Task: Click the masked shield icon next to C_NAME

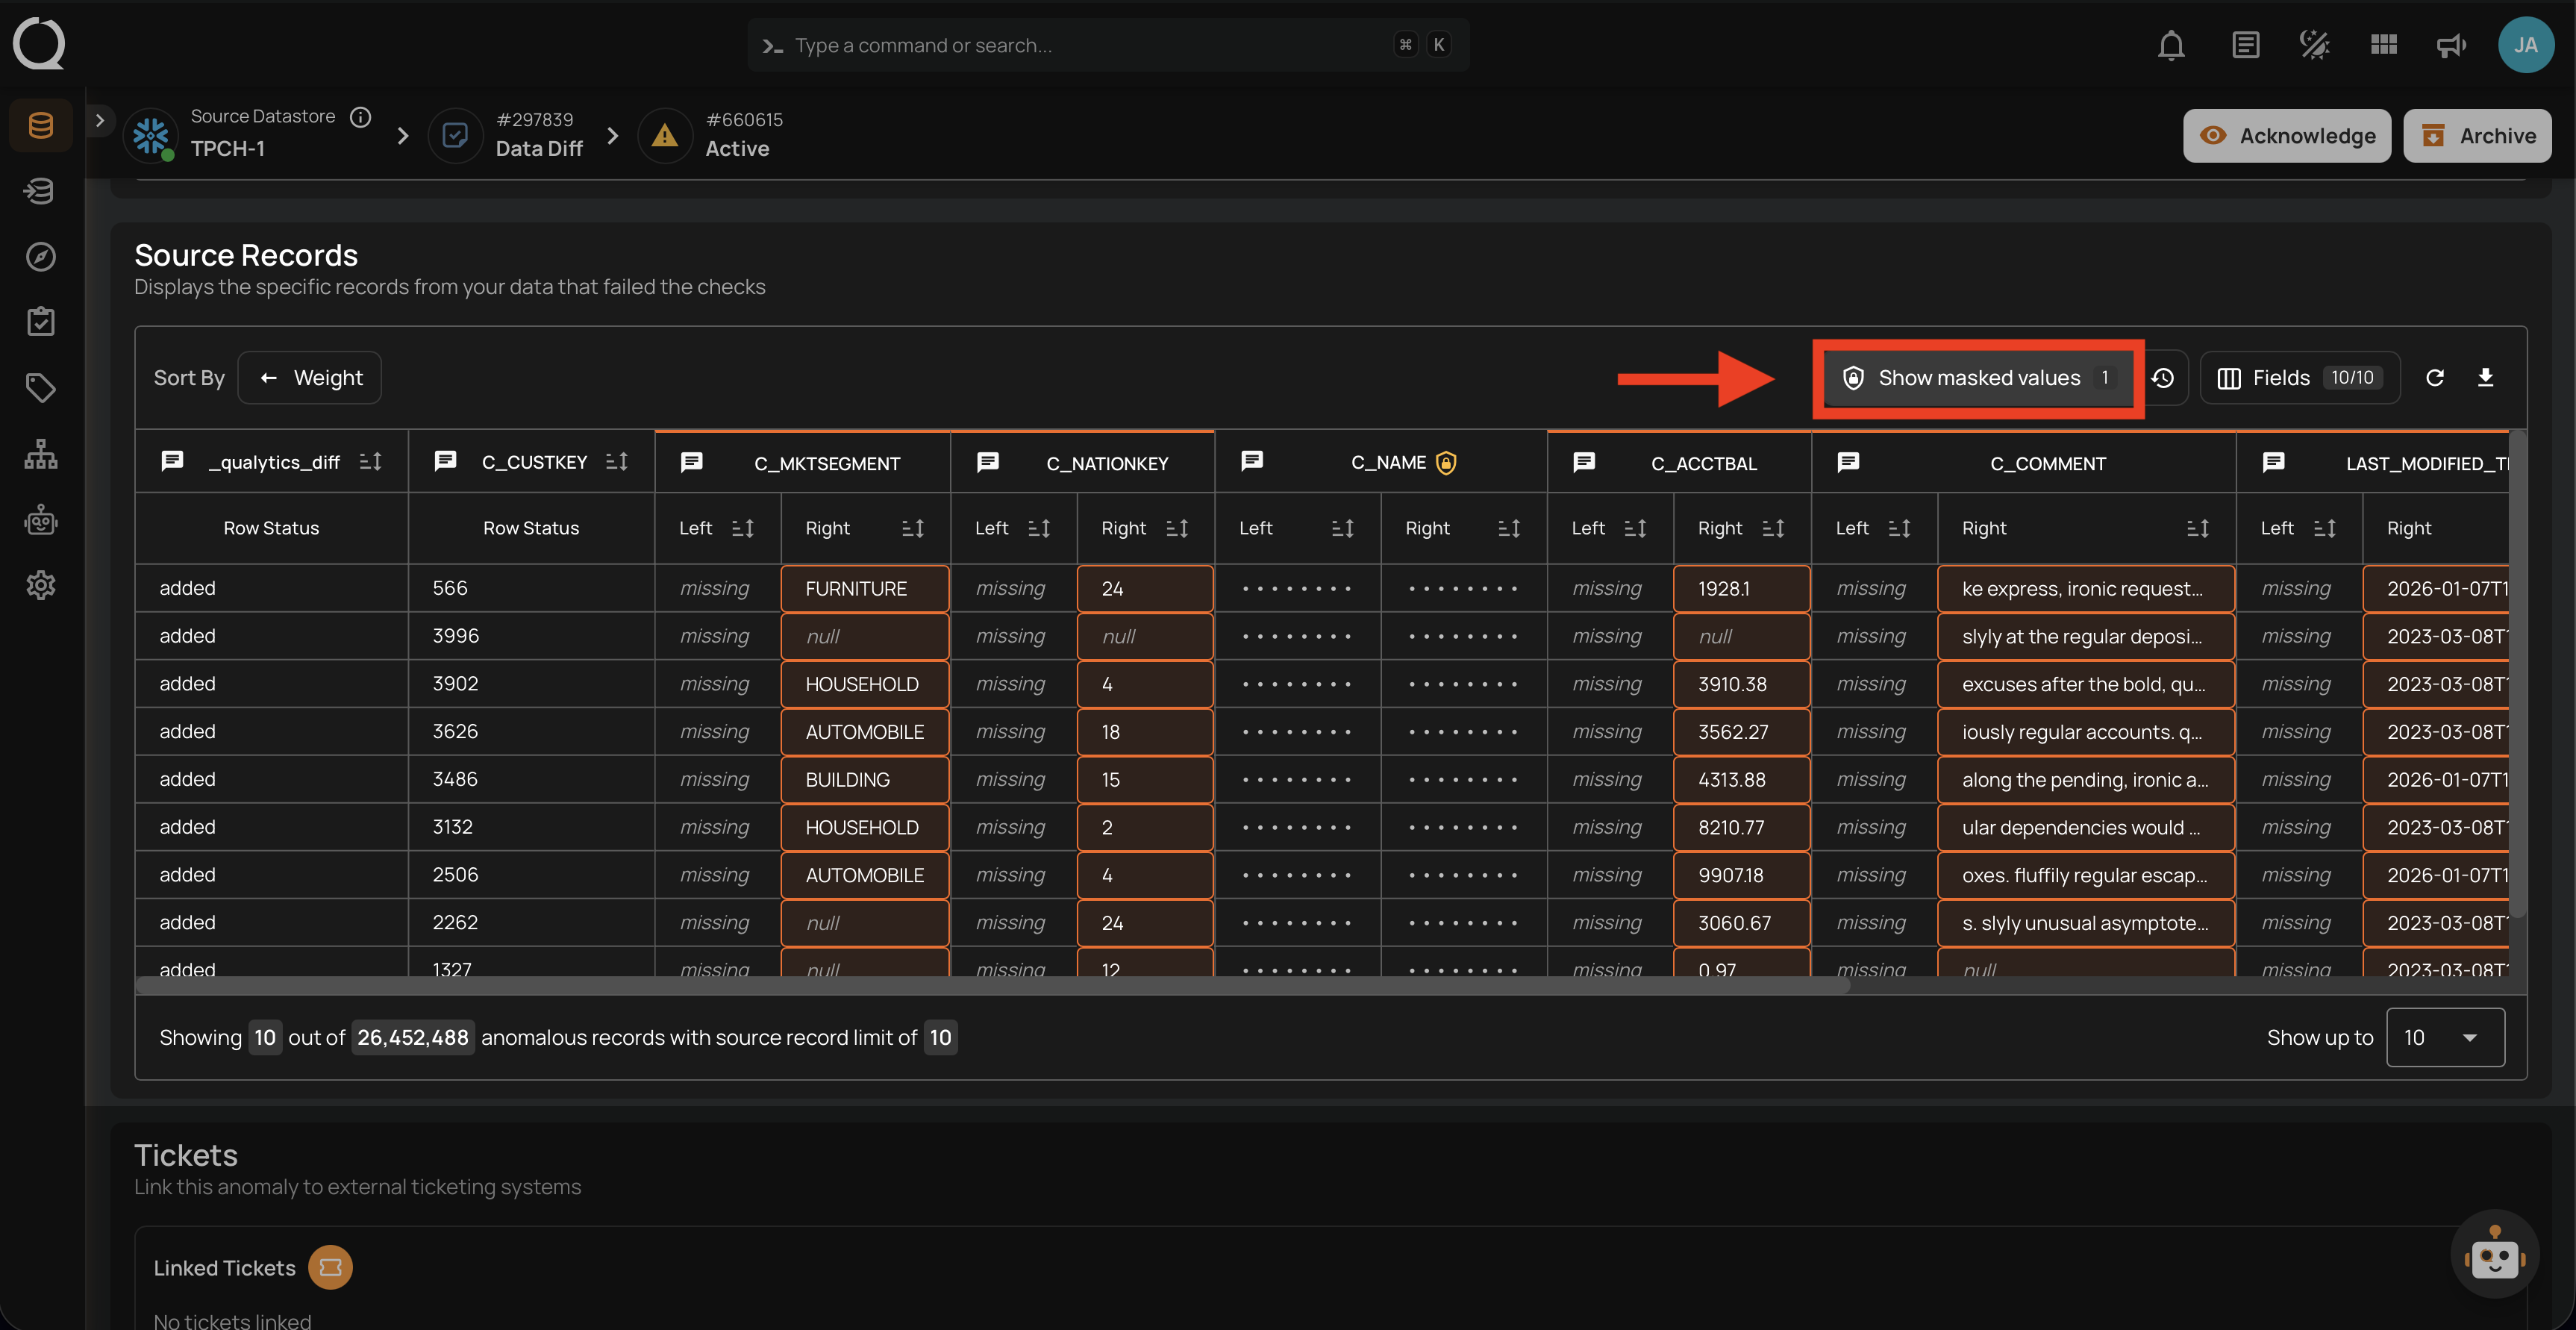Action: click(1446, 462)
